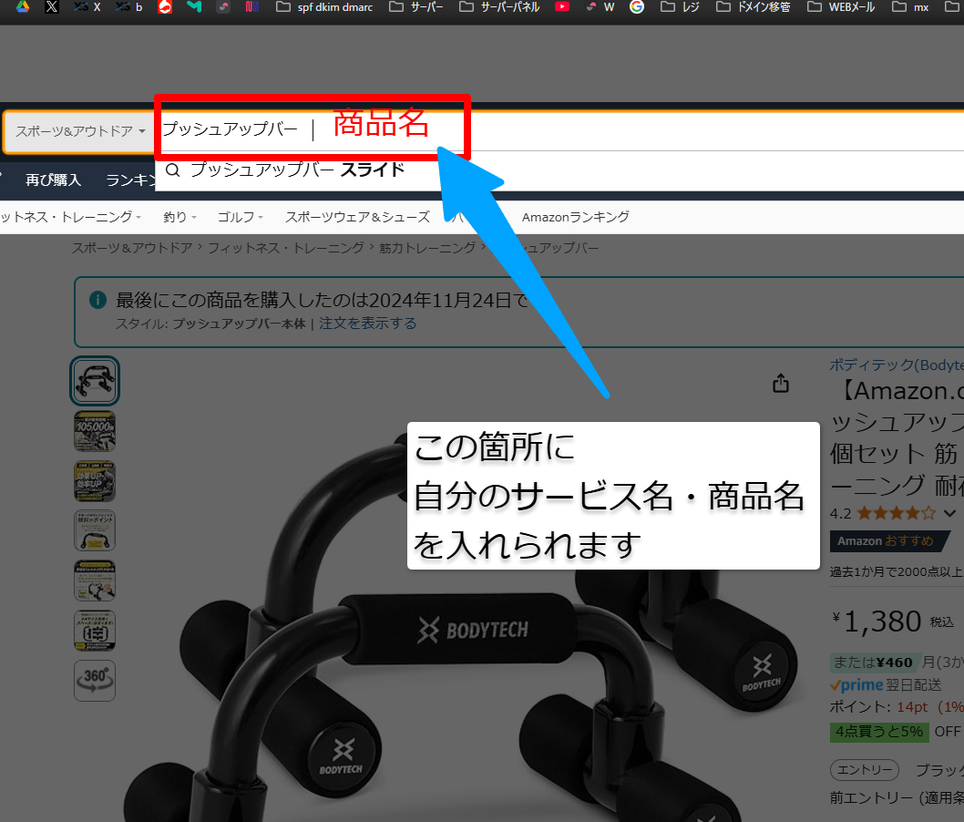Open the 'ボディテック(Bodyte' brand link
This screenshot has height=822, width=964.
click(x=897, y=365)
